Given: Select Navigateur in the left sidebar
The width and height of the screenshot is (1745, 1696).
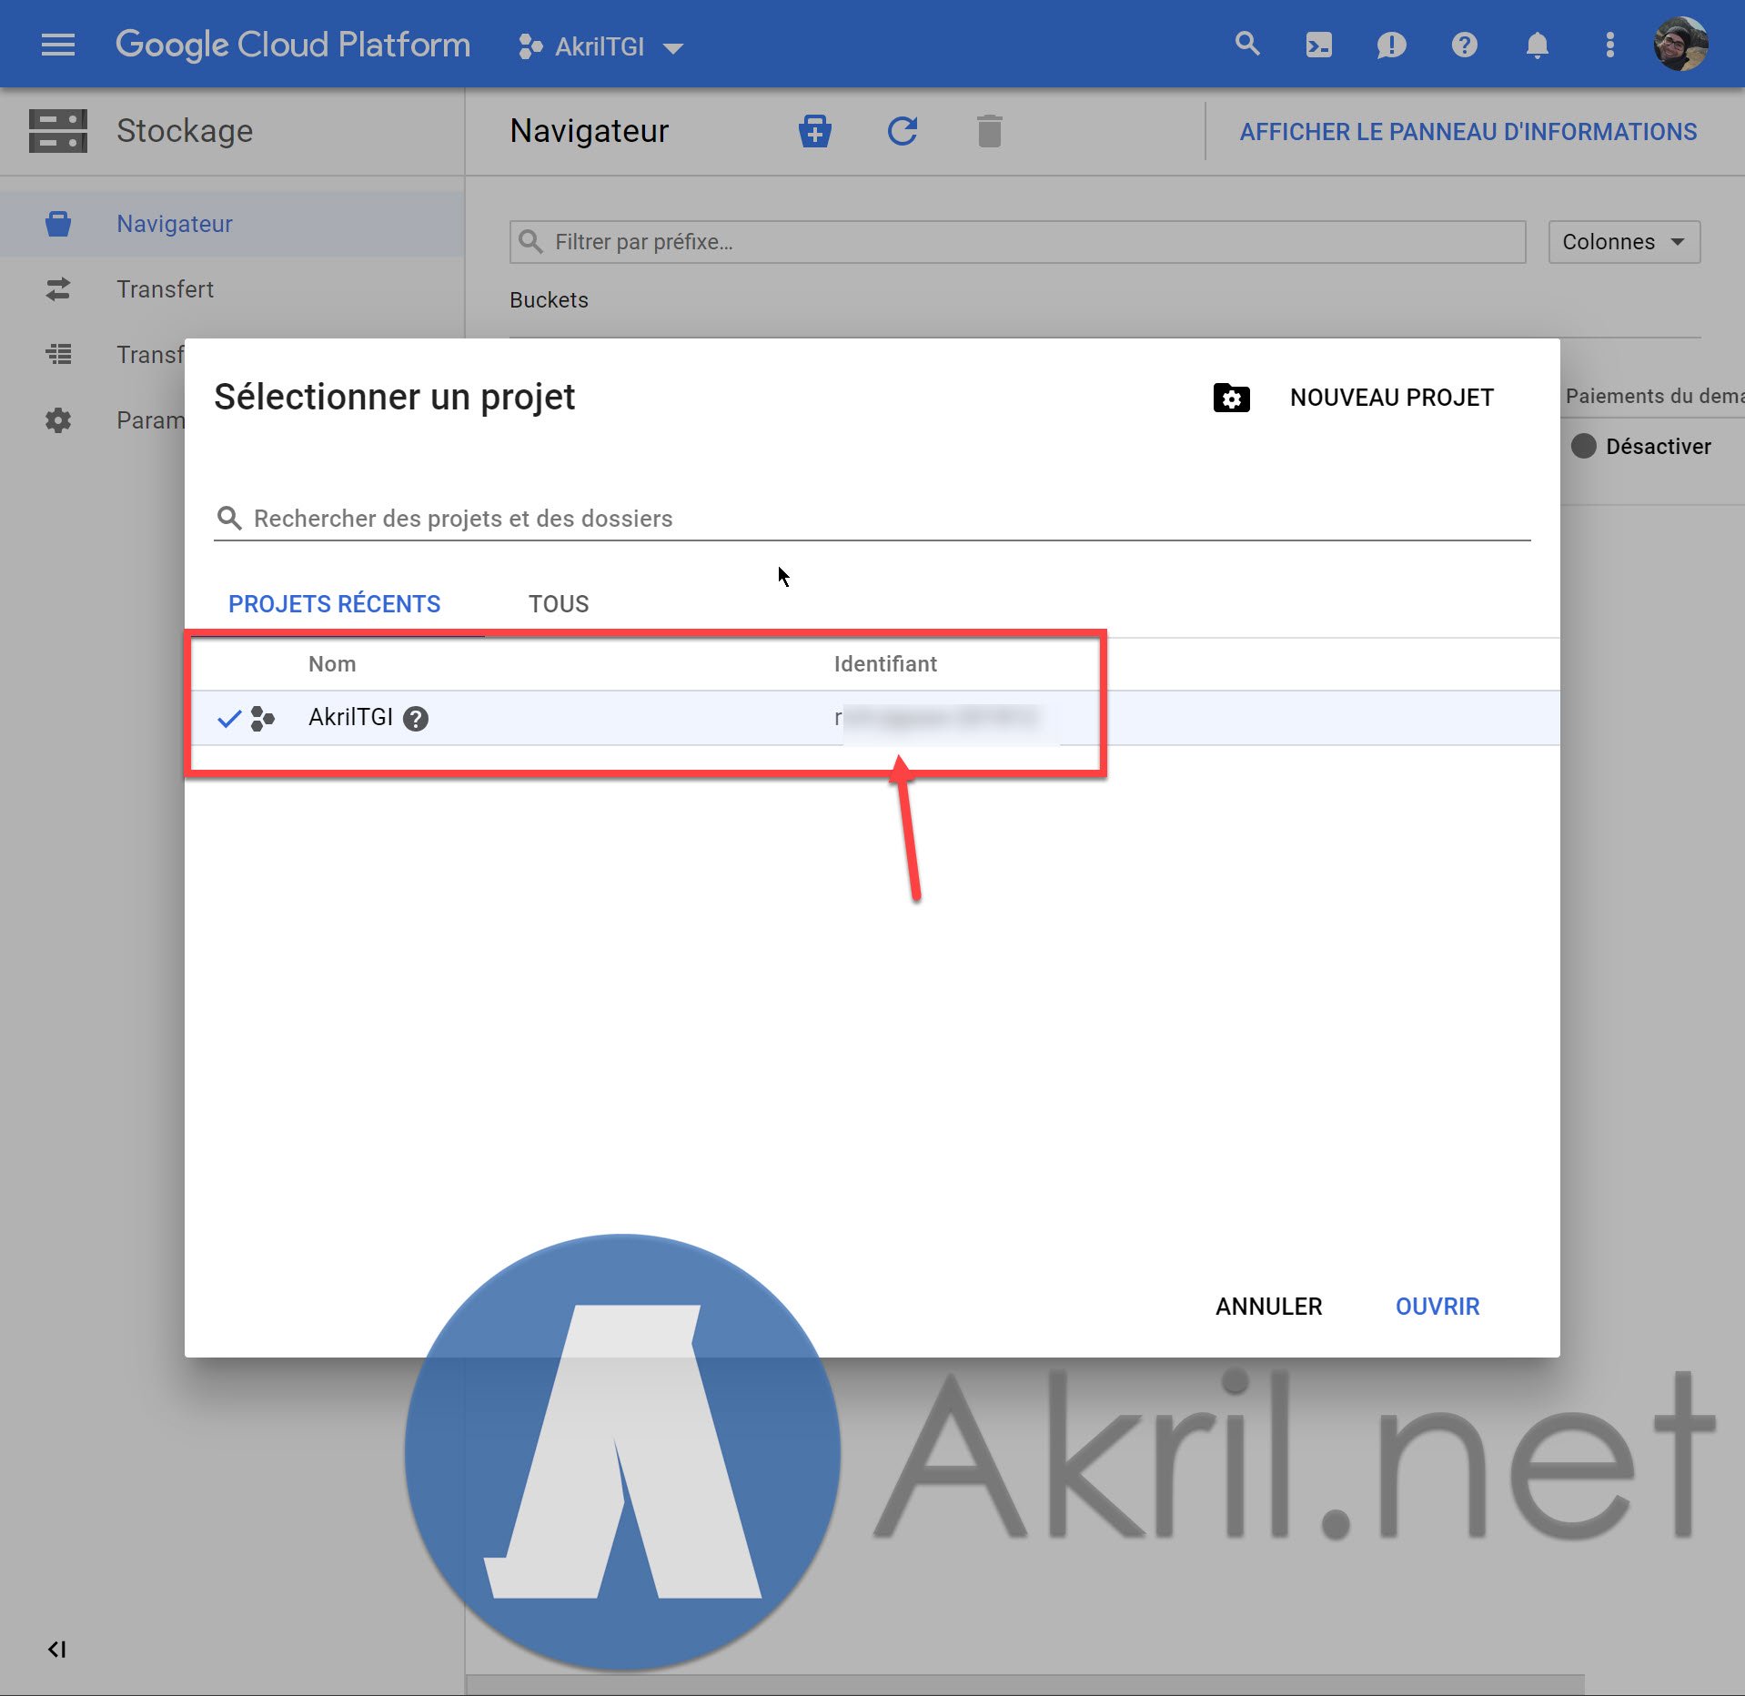Looking at the screenshot, I should coord(232,224).
